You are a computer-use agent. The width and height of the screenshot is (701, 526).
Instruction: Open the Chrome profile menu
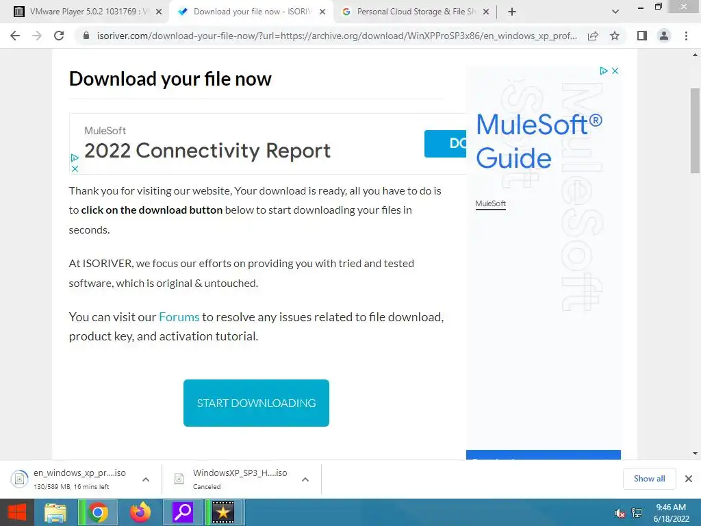click(x=664, y=36)
